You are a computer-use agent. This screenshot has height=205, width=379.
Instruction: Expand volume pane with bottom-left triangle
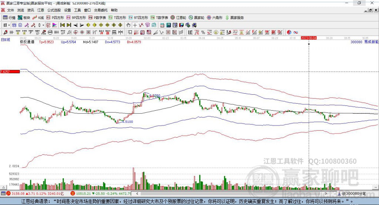(3, 187)
